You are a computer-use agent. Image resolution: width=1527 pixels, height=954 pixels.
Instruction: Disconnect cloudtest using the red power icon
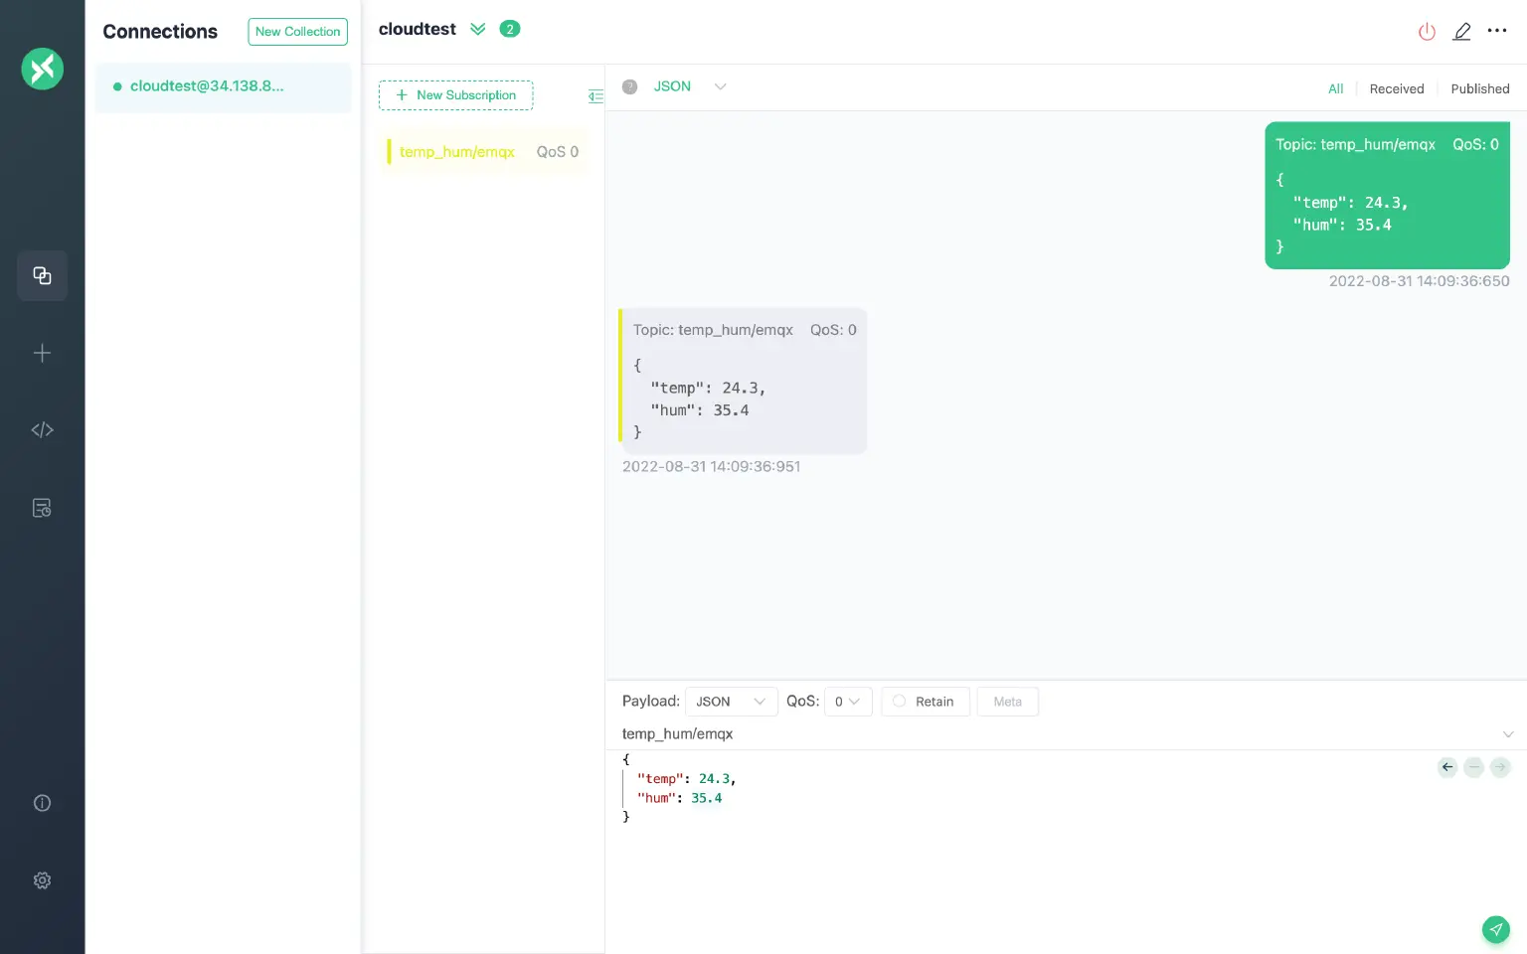coord(1427,31)
